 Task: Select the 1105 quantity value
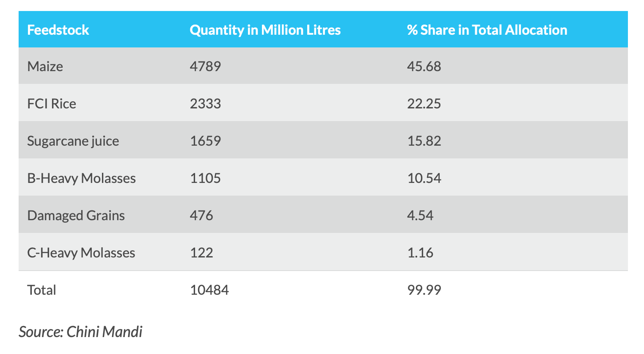pos(205,178)
